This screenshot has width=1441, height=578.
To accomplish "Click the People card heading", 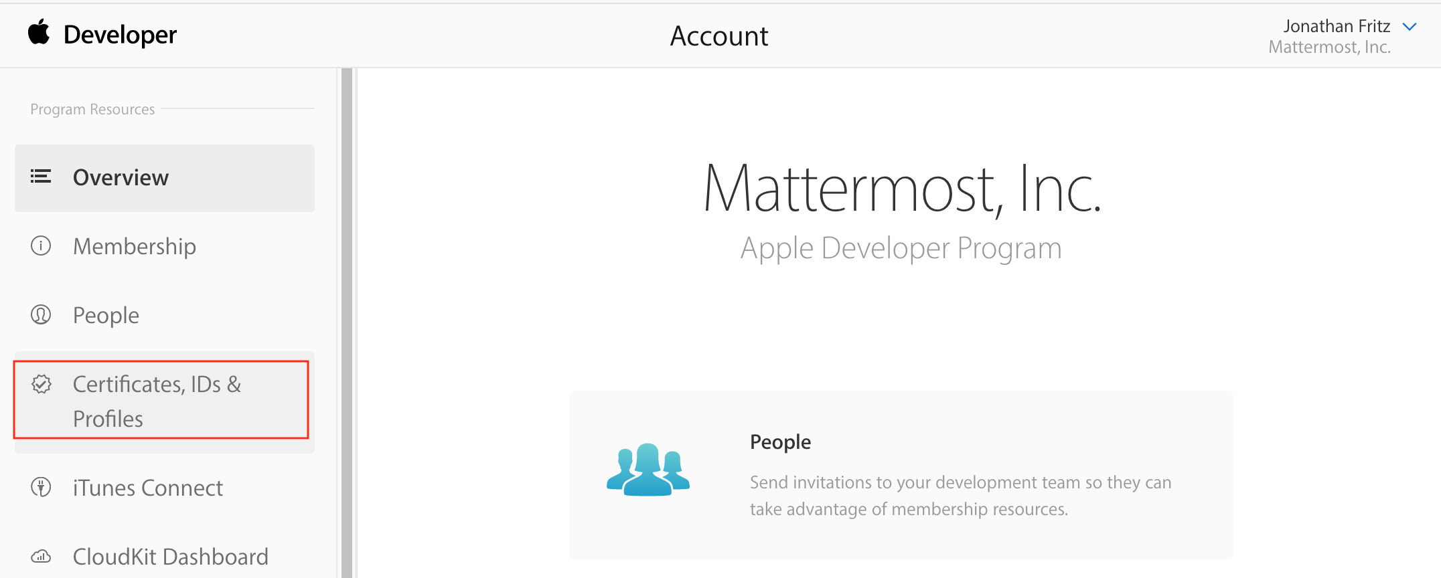I will pyautogui.click(x=780, y=442).
